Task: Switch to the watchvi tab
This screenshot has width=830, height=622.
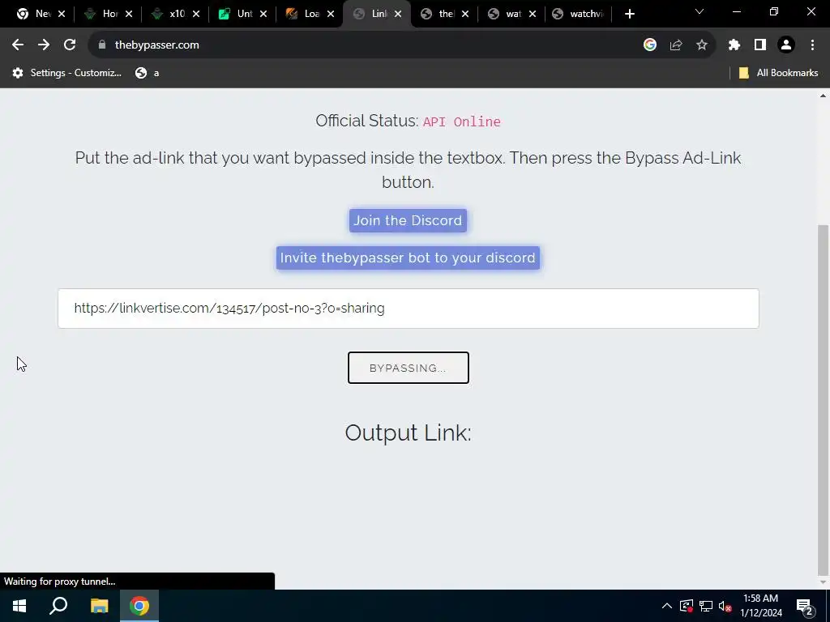Action: coord(579,14)
